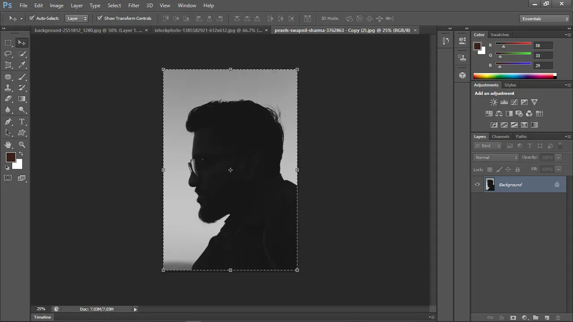
Task: Open Move tool preset picker arrow
Action: (21, 19)
